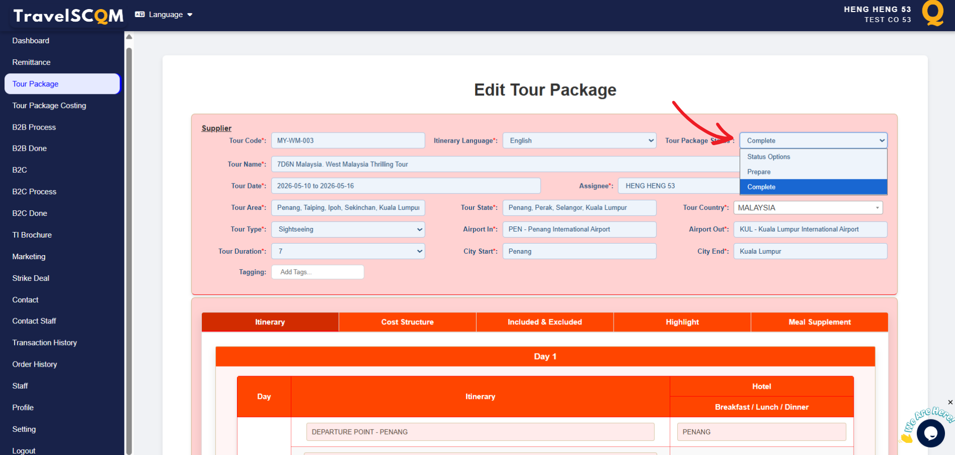955x455 pixels.
Task: Close the We Are Here chat widget
Action: (950, 402)
